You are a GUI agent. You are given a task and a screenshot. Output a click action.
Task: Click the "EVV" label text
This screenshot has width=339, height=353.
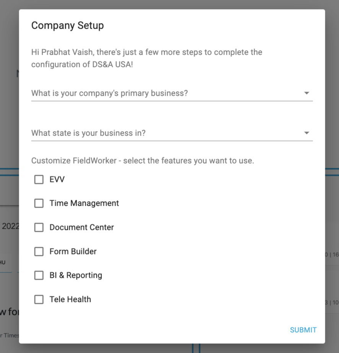[x=57, y=179]
